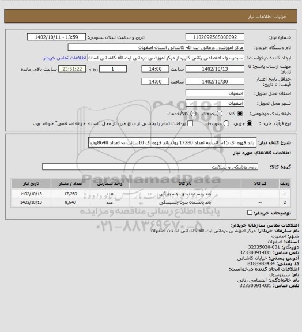Image resolution: width=302 pixels, height=332 pixels.
Task: Click the price validity date 1402/10/30 field
Action: (x=215, y=81)
